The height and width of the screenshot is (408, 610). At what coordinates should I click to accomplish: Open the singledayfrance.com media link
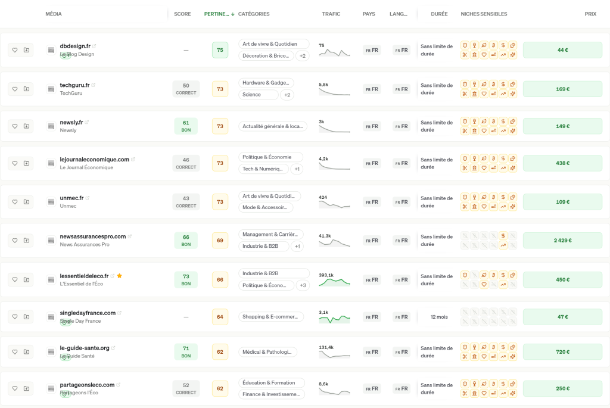click(x=88, y=313)
